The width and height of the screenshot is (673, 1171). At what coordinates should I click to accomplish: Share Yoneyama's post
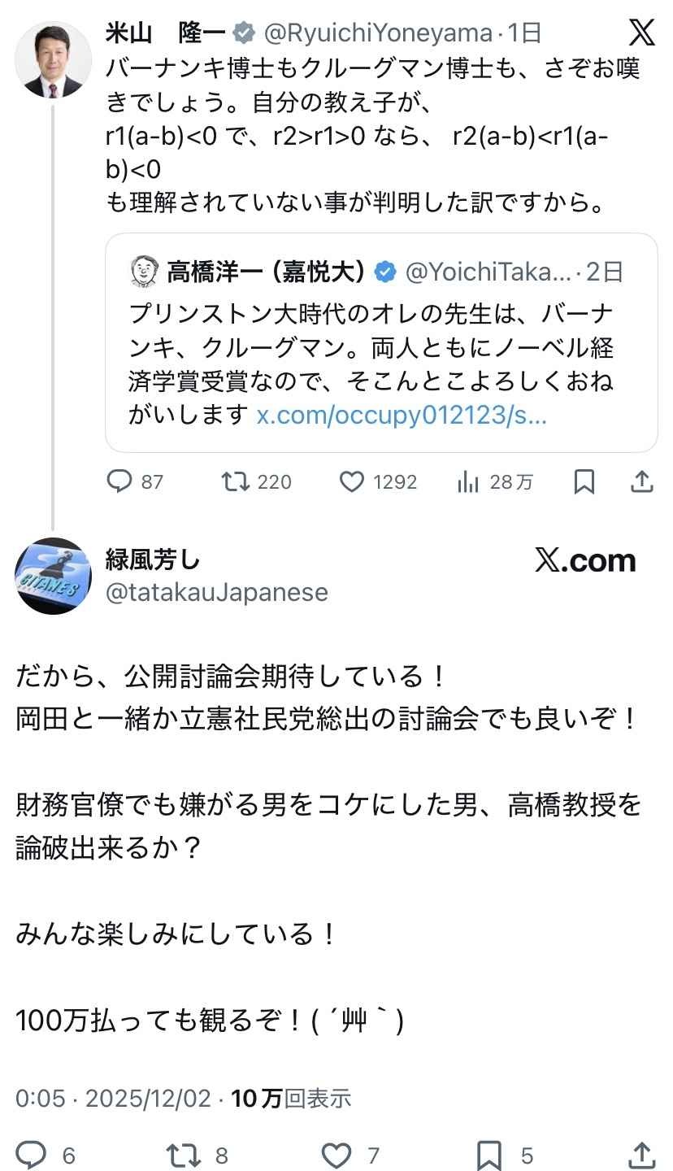coord(641,482)
